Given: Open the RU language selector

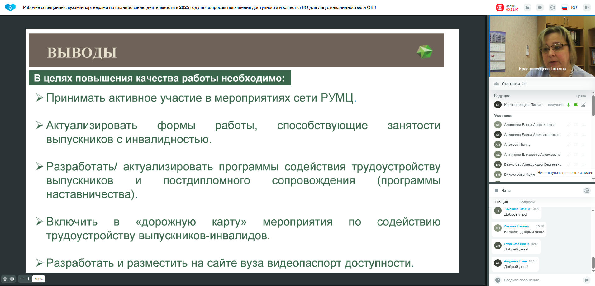Looking at the screenshot, I should click(570, 7).
